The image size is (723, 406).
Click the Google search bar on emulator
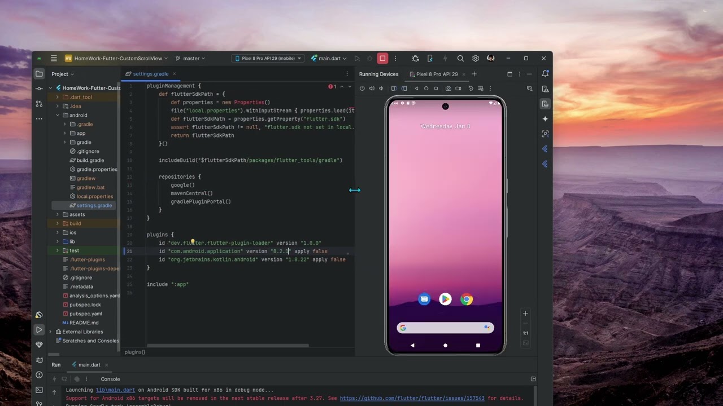pyautogui.click(x=445, y=328)
